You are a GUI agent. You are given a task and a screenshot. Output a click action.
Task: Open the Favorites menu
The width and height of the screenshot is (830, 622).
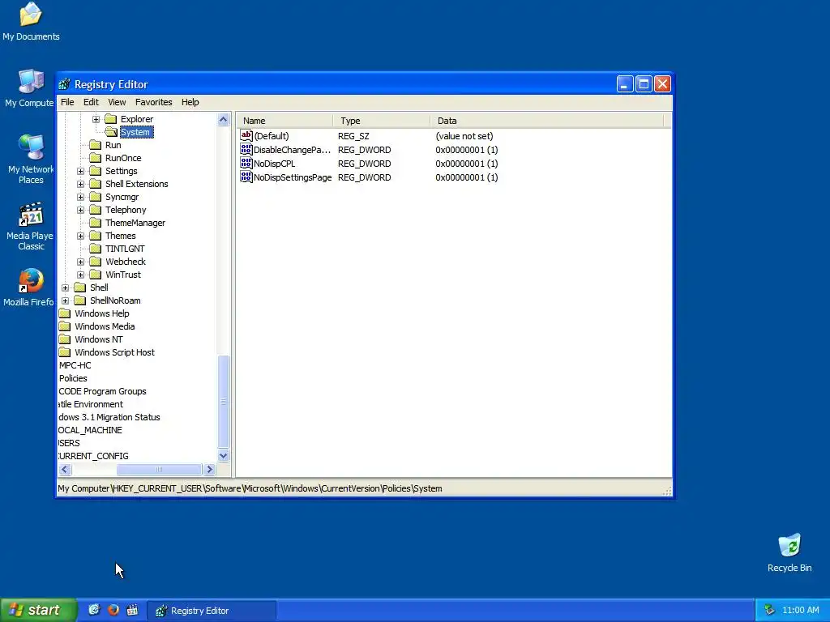[x=153, y=102]
